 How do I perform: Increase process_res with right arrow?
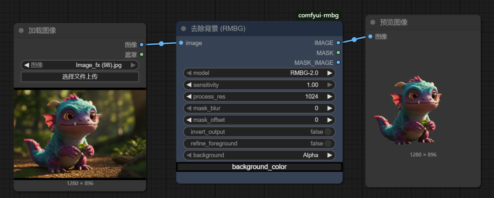[329, 96]
